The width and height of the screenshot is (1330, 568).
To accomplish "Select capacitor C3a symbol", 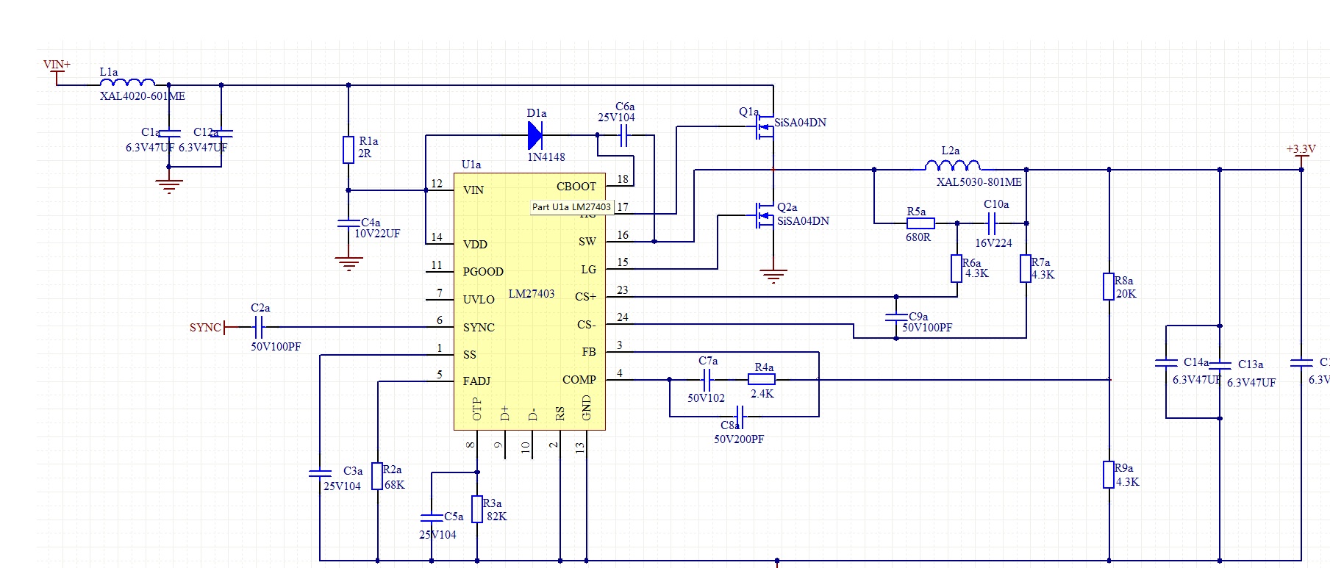I will click(x=320, y=473).
